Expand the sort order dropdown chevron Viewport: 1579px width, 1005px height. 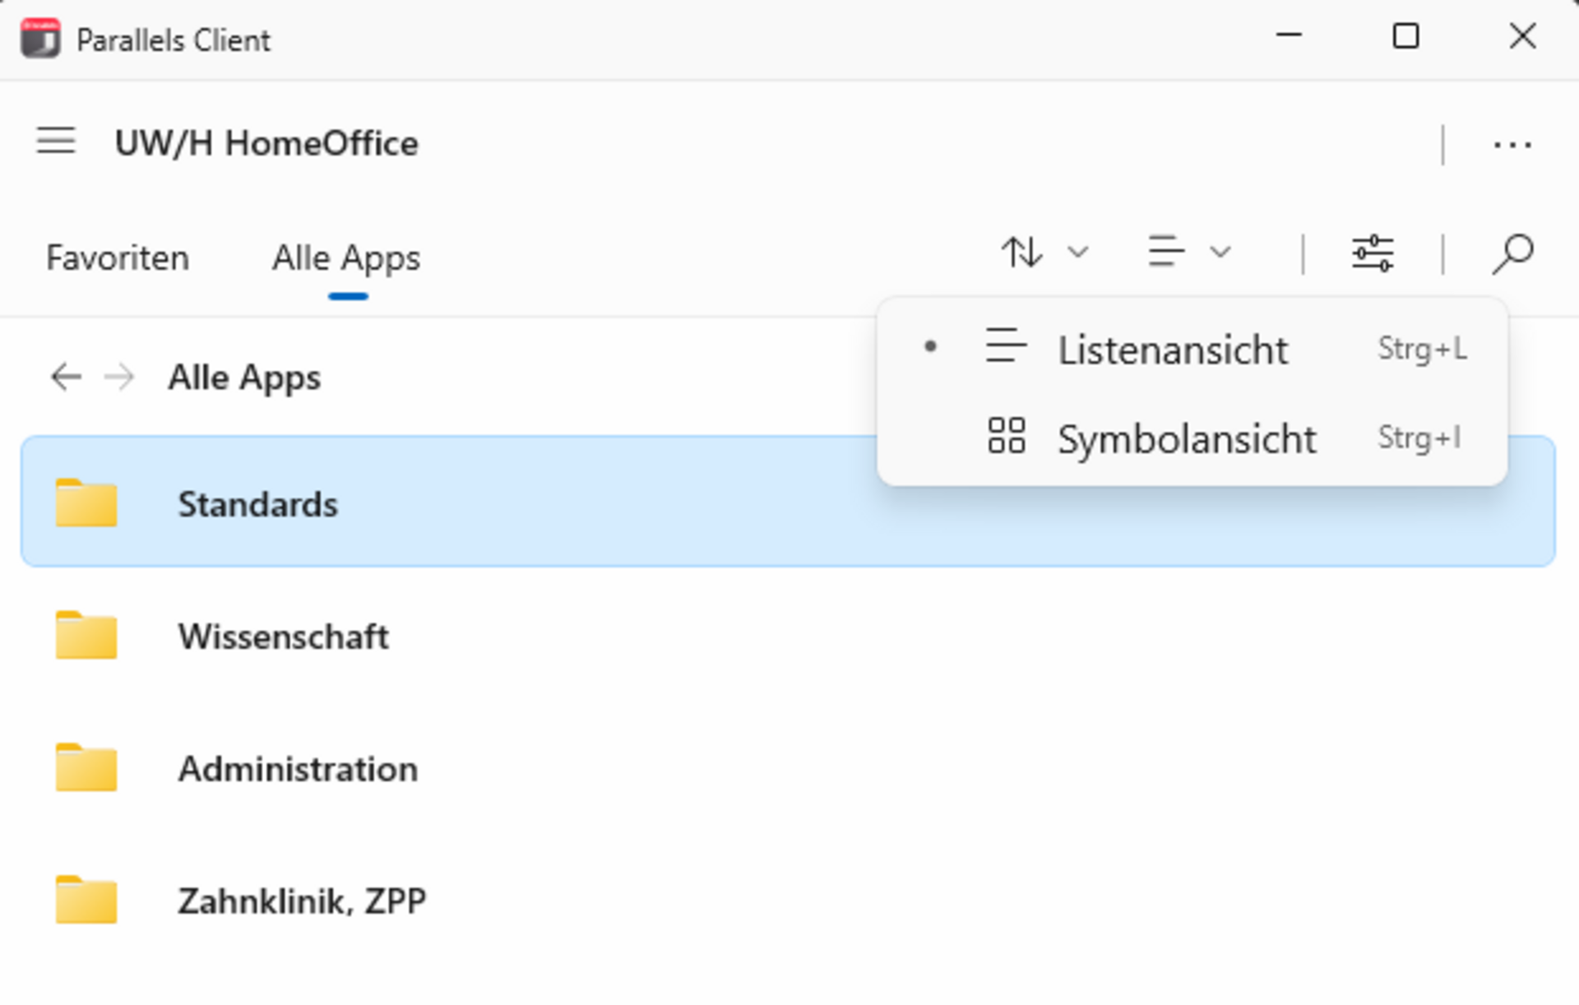tap(1078, 252)
